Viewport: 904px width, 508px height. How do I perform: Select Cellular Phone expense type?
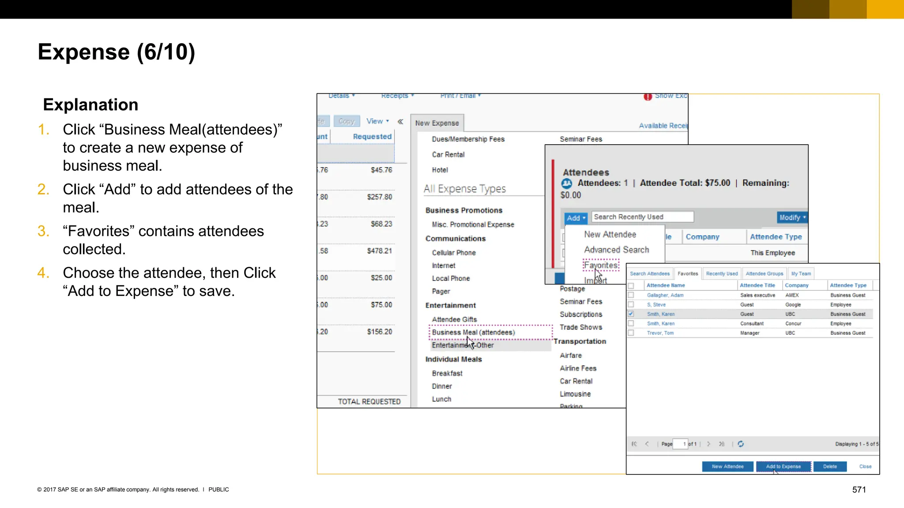pyautogui.click(x=454, y=253)
